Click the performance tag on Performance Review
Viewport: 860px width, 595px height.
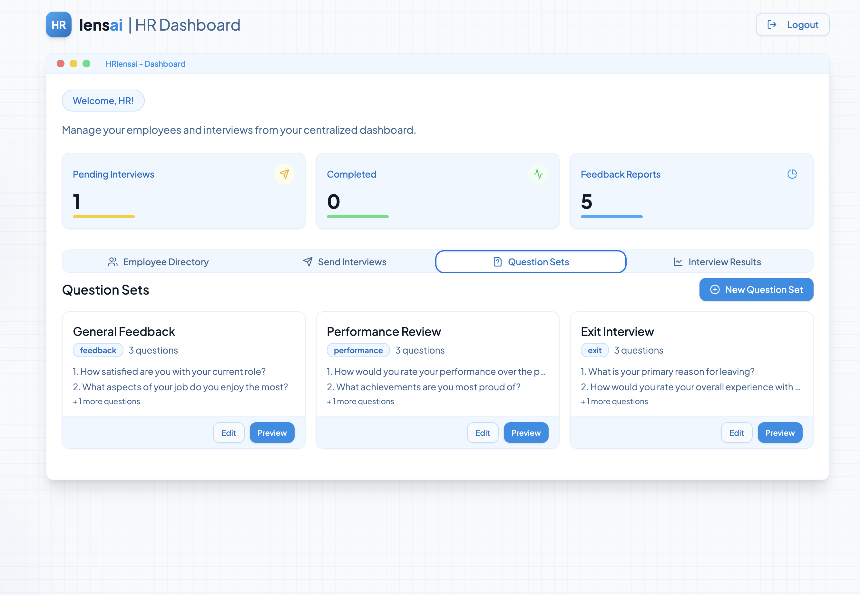[358, 350]
